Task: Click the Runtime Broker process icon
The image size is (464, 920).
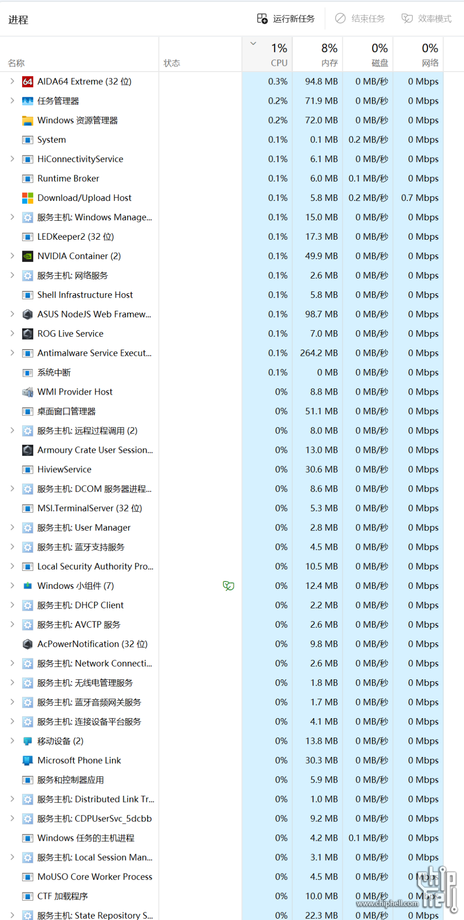Action: pos(28,179)
